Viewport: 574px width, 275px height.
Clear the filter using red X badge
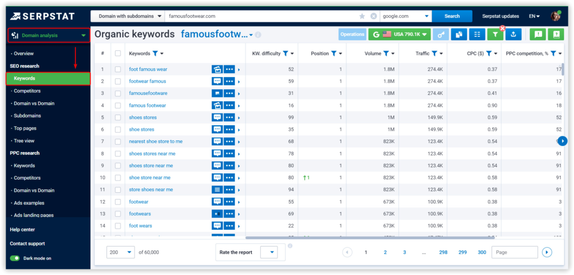[503, 28]
